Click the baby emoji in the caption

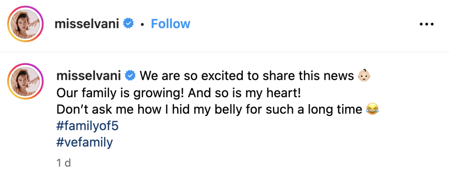click(365, 76)
